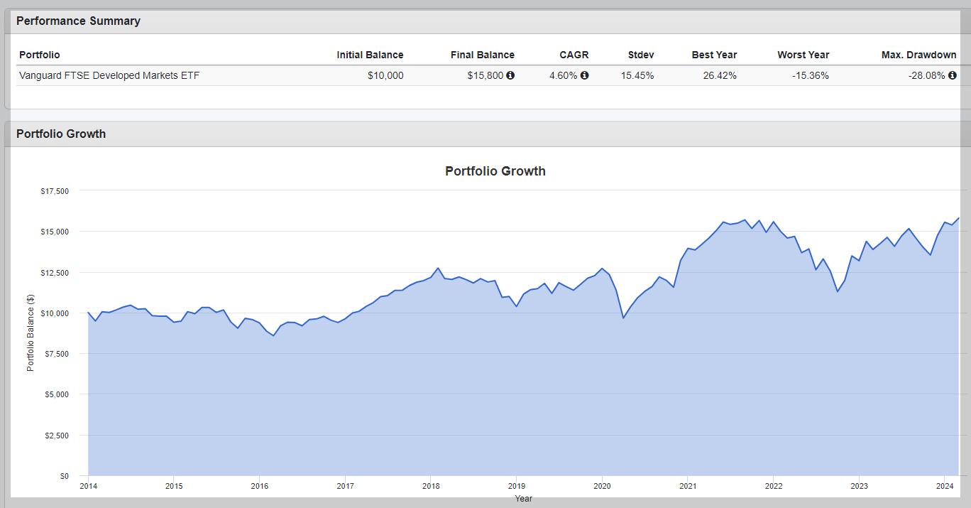The width and height of the screenshot is (971, 508).
Task: Click the 2023 x-axis label
Action: pos(859,487)
